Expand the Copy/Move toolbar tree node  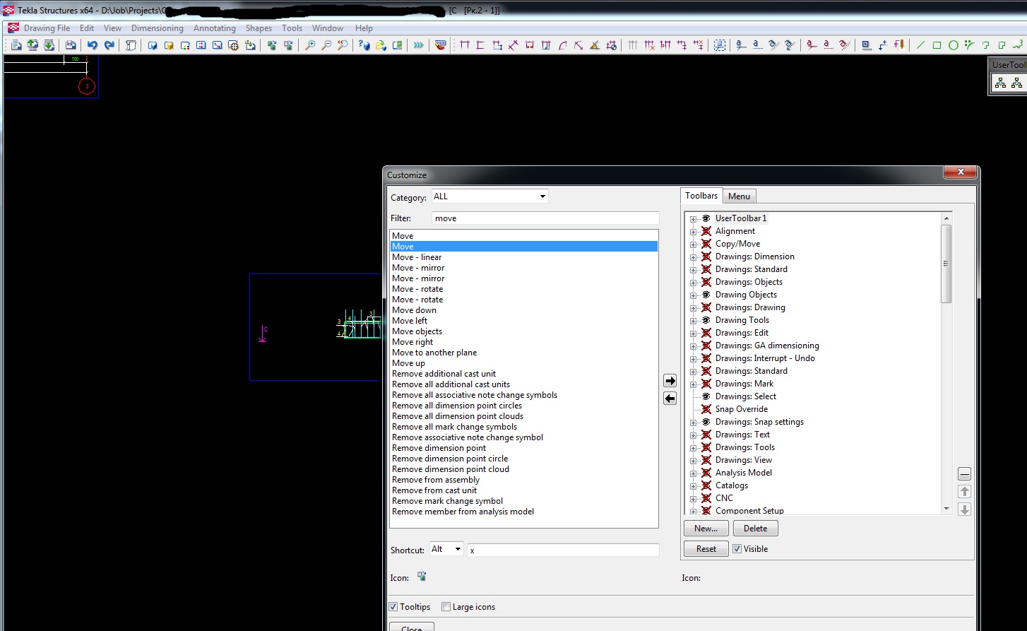[694, 244]
